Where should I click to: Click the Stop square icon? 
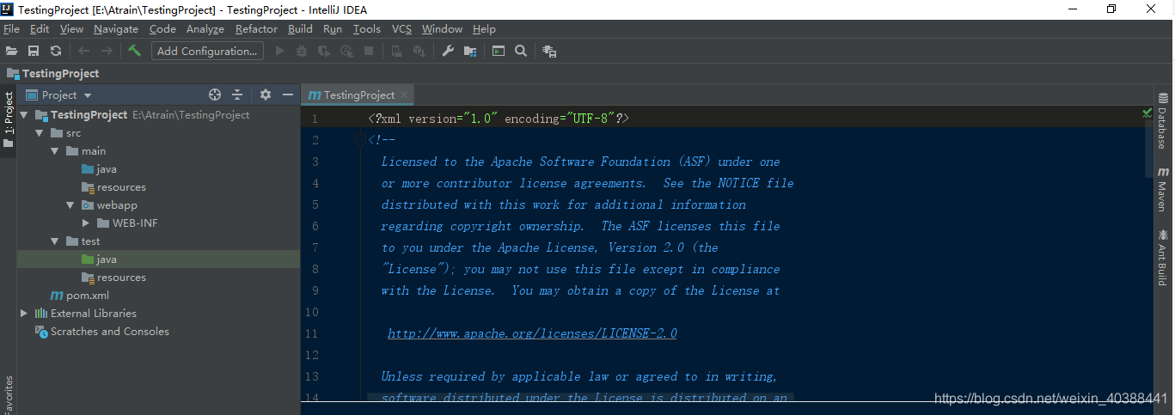pos(369,52)
